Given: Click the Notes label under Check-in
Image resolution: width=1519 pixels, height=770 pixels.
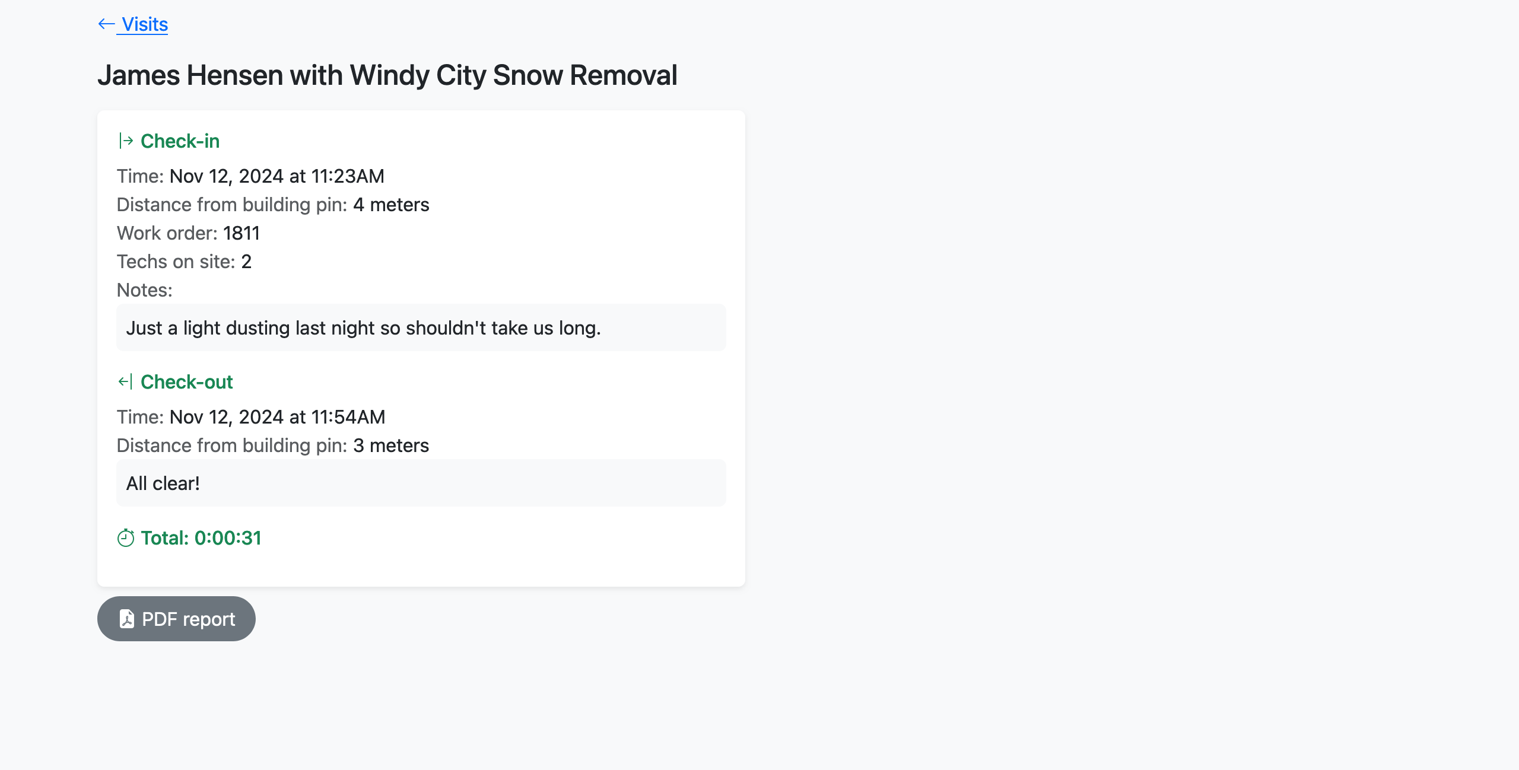Looking at the screenshot, I should point(144,290).
